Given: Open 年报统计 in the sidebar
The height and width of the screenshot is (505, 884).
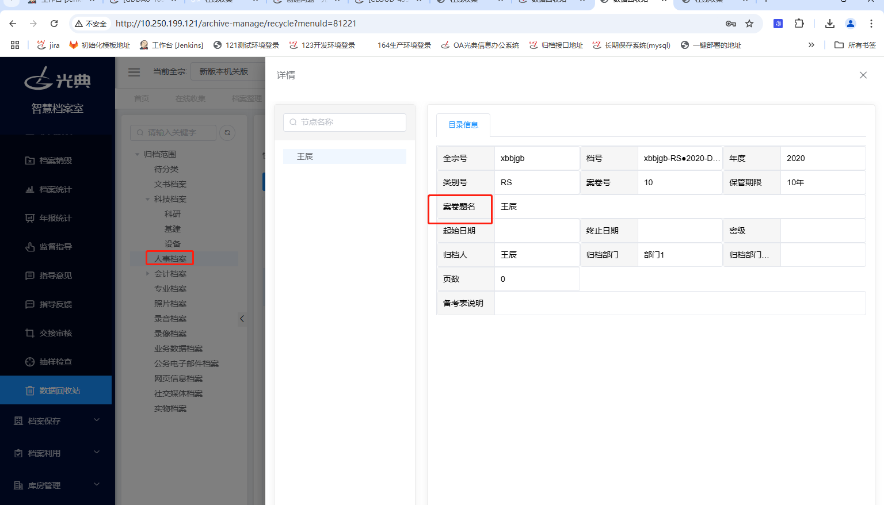Looking at the screenshot, I should tap(56, 218).
